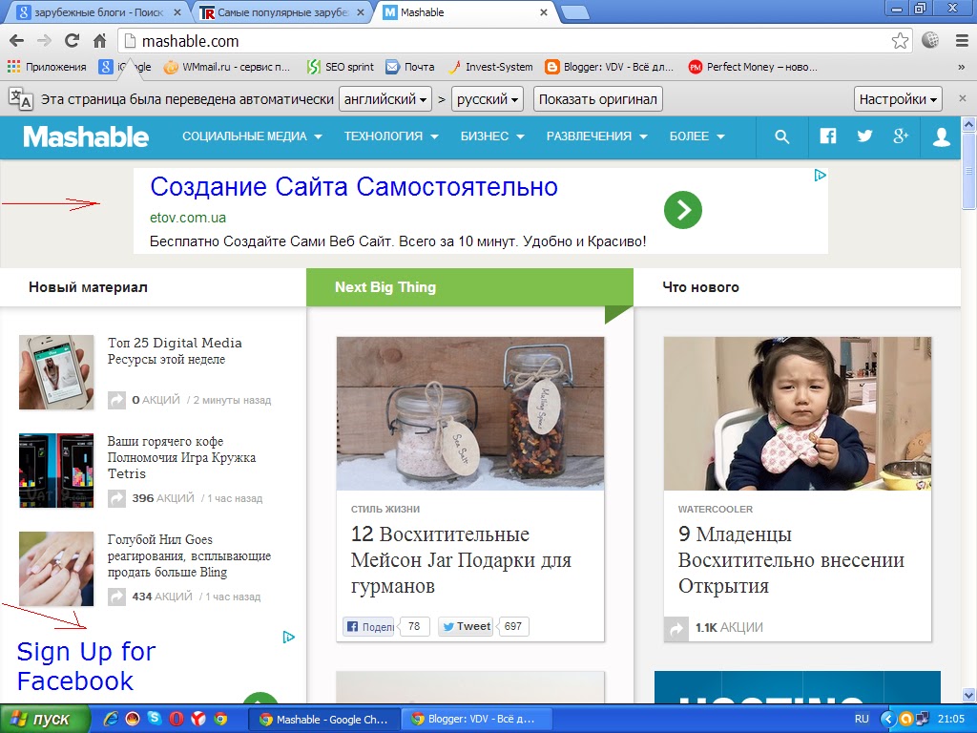The height and width of the screenshot is (733, 977).
Task: Click Показать оригинал button
Action: [x=597, y=99]
